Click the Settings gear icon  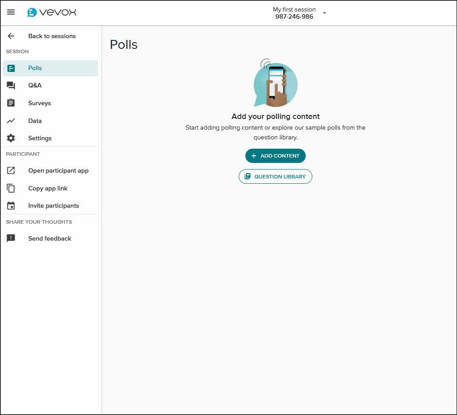point(11,138)
